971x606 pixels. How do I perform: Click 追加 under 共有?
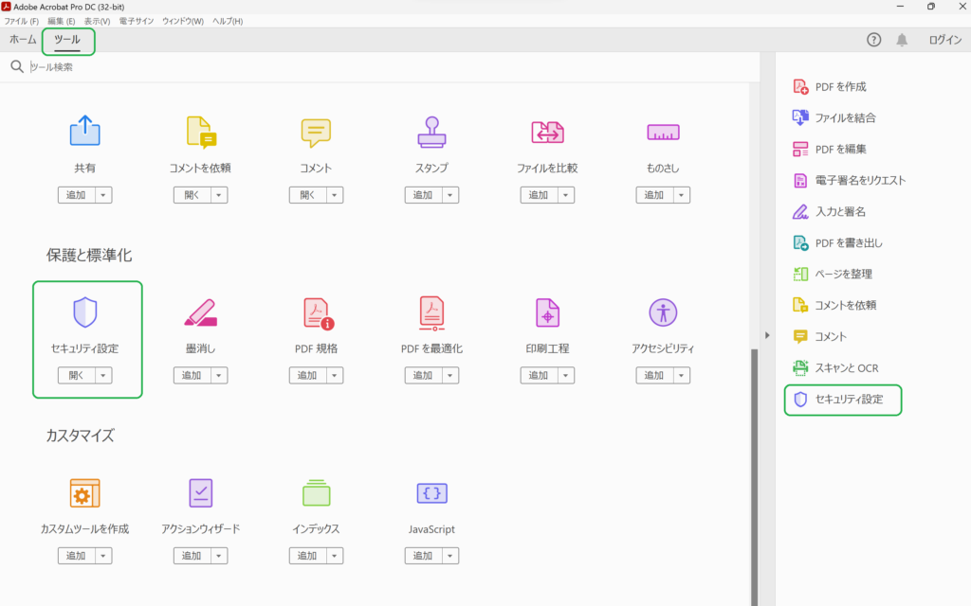(x=76, y=195)
